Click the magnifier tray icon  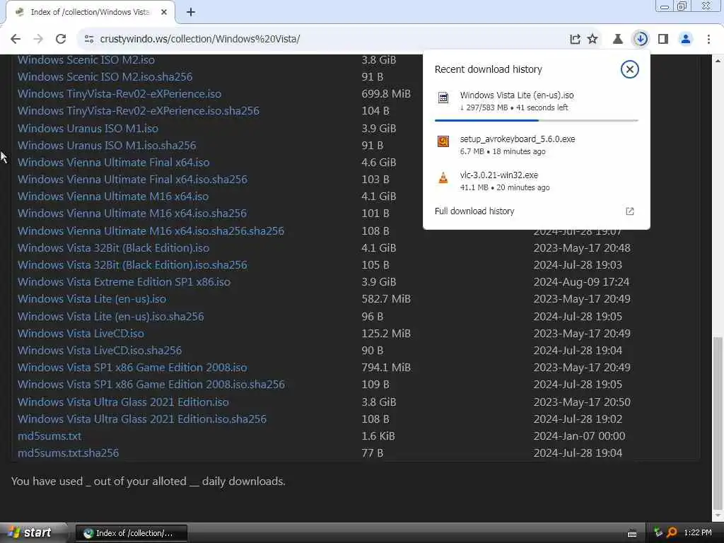point(672,533)
